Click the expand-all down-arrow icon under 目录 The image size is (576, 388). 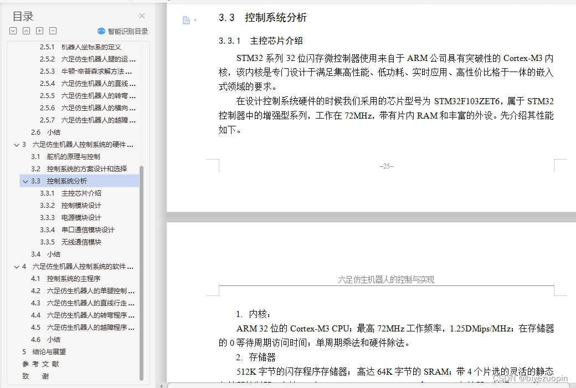point(13,31)
